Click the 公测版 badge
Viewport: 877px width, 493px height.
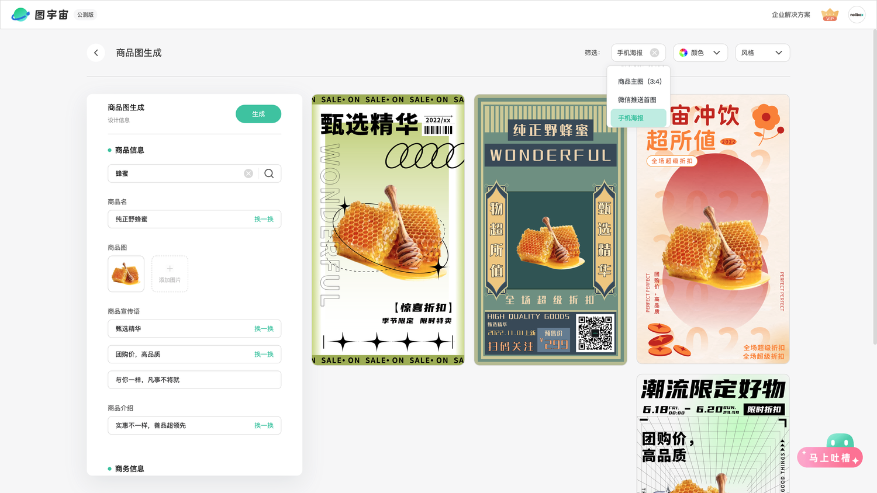(x=85, y=15)
